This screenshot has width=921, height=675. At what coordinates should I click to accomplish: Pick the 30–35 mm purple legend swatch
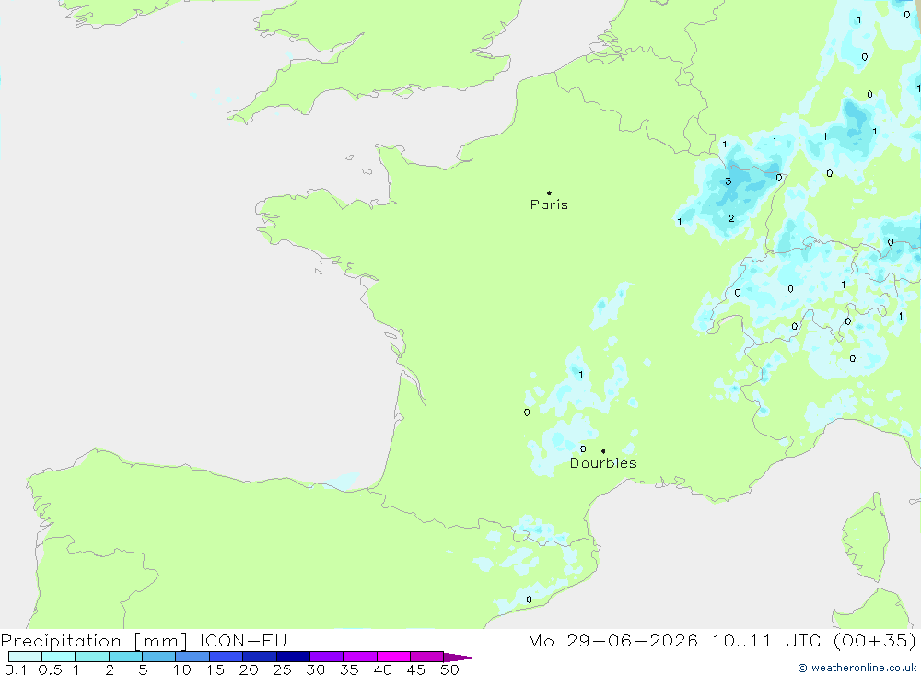327,657
